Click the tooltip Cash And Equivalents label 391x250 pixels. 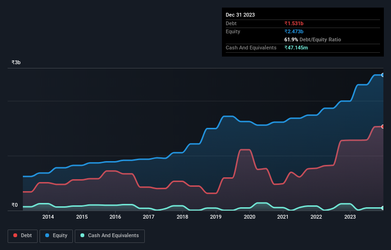click(x=251, y=48)
